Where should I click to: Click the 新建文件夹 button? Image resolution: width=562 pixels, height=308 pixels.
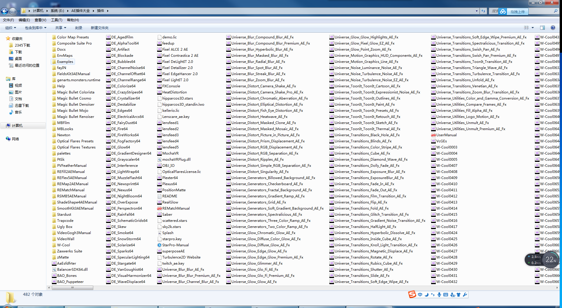99,28
